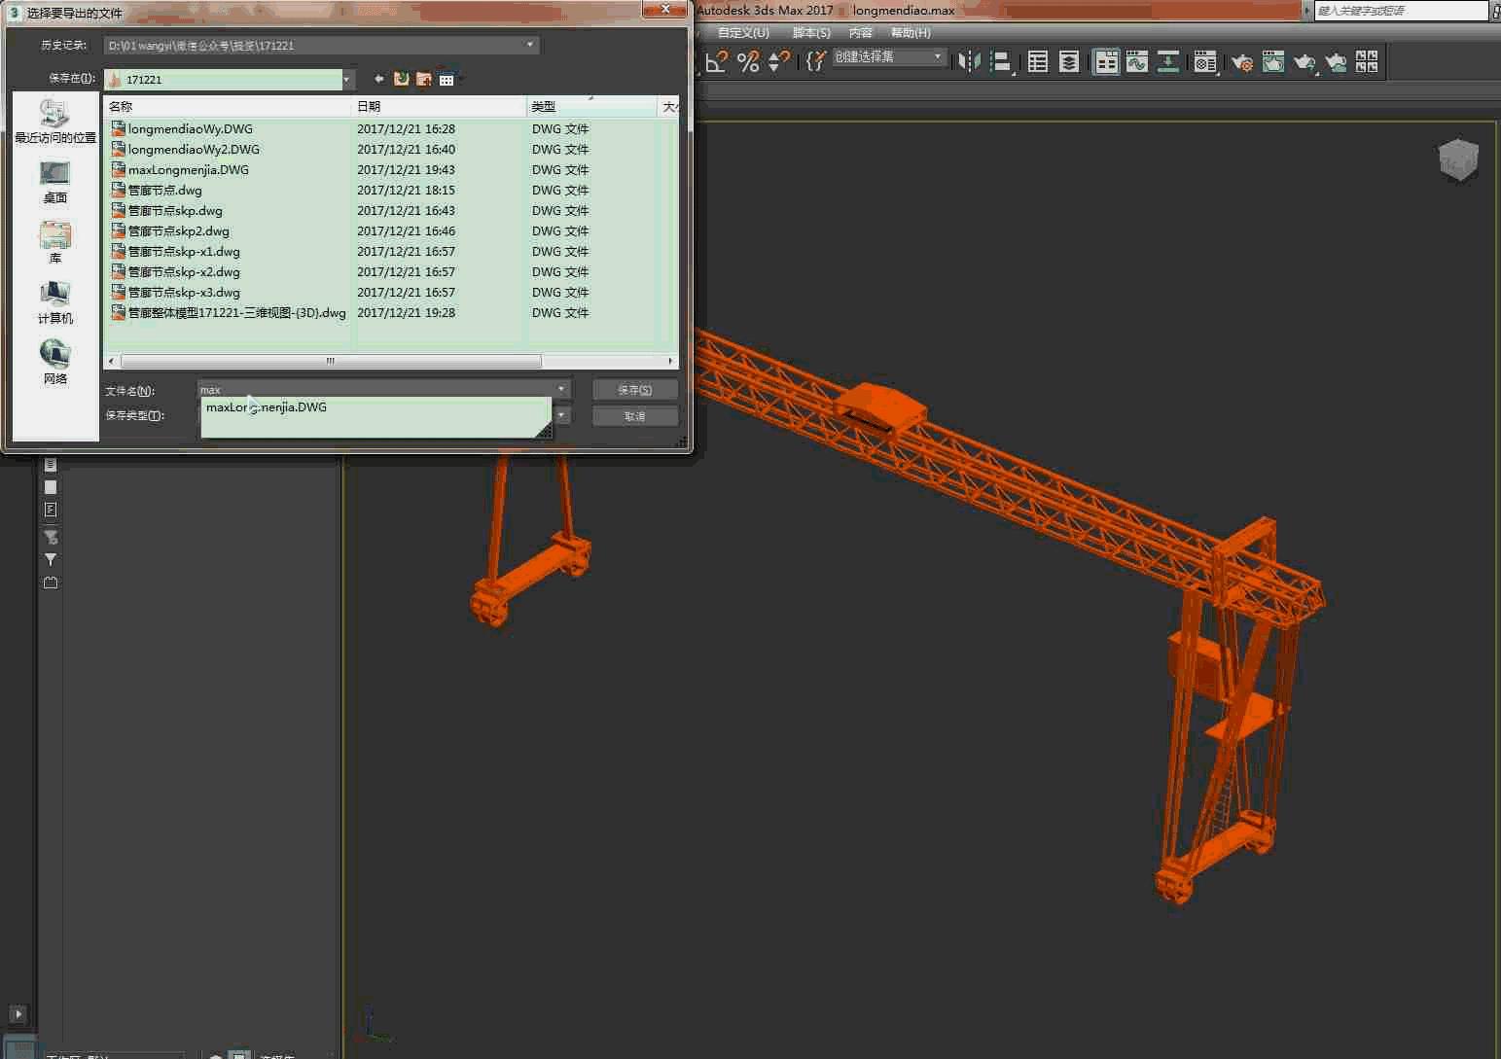Open the 脚本(S) menu
Viewport: 1501px width, 1059px height.
[810, 33]
